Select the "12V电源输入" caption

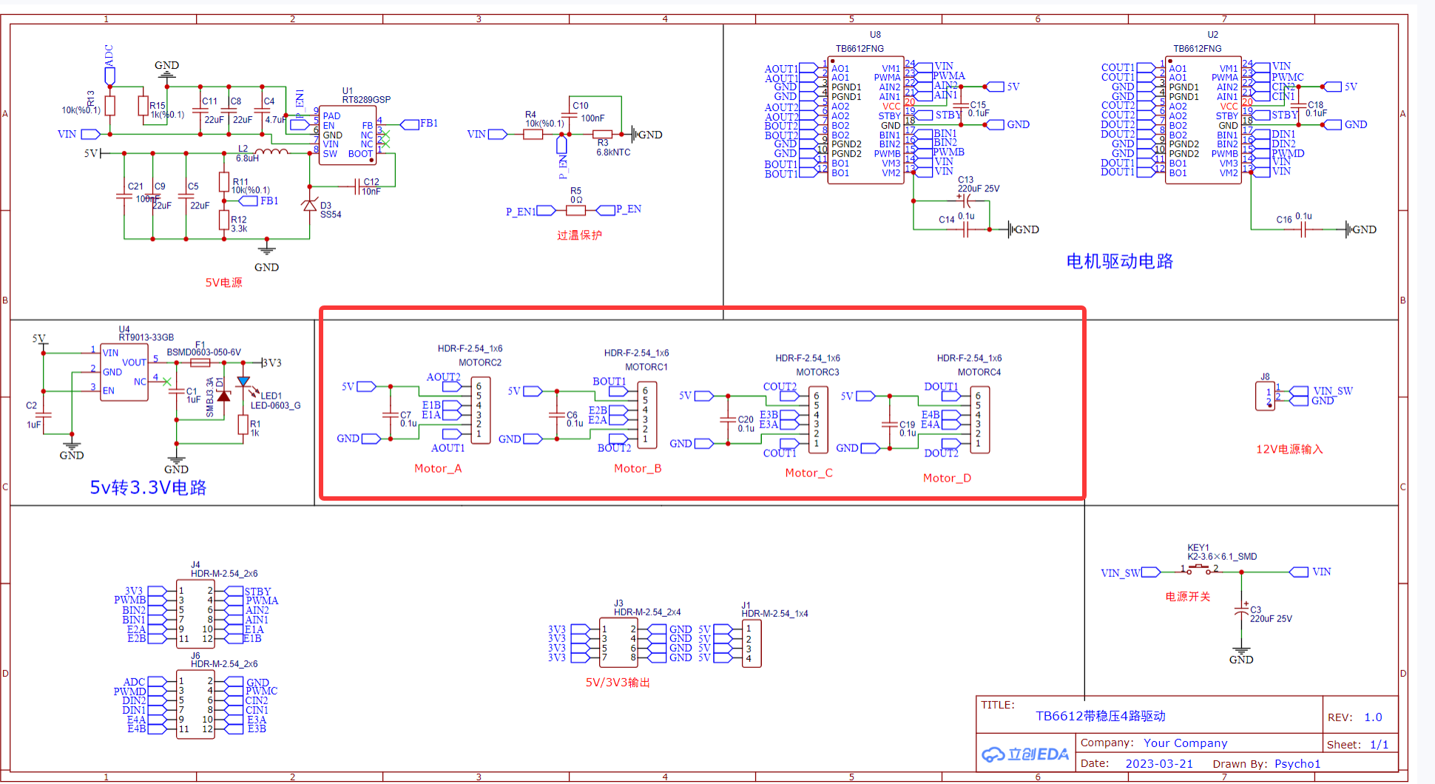coord(1289,449)
